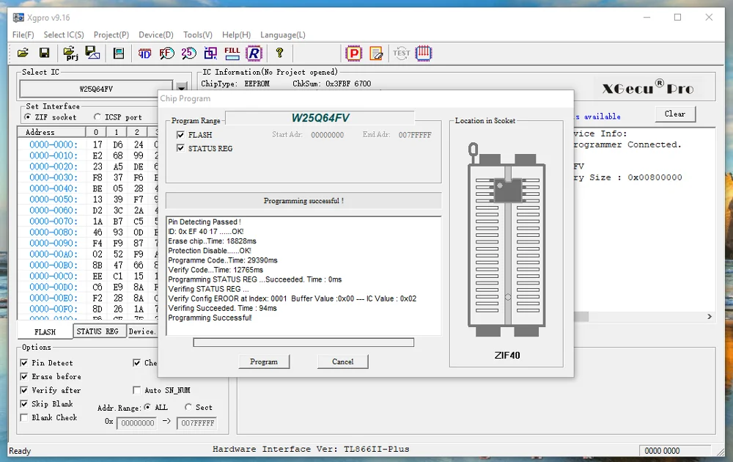Click the yellow question mark help icon
The width and height of the screenshot is (733, 462).
[x=279, y=53]
